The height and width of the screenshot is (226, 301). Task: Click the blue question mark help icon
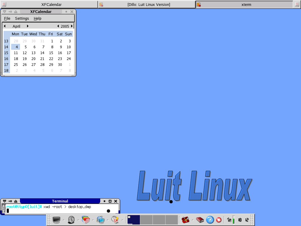click(210, 220)
